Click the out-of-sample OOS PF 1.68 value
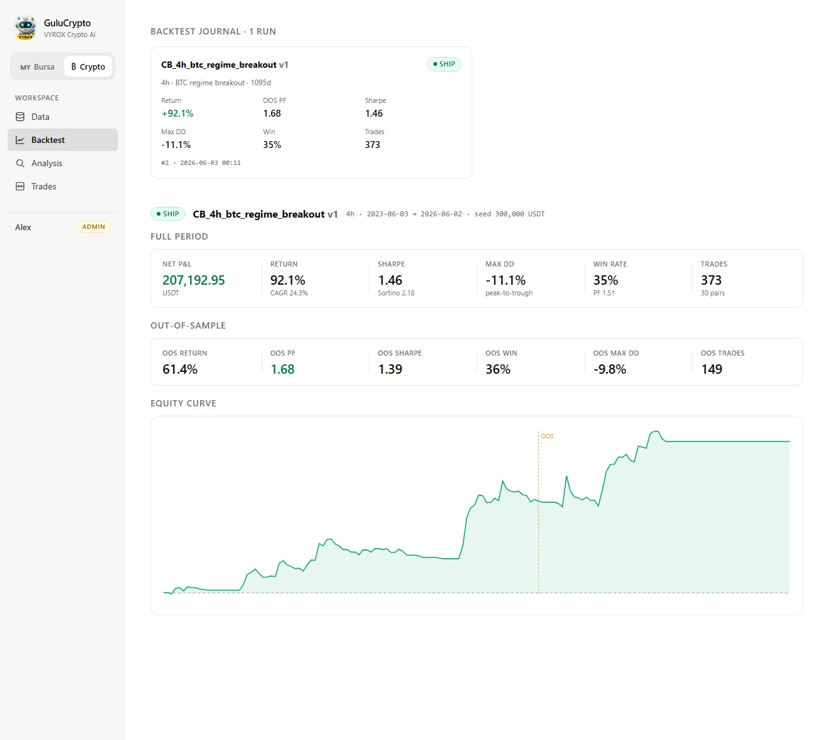Screen dimensions: 828x740 pyautogui.click(x=282, y=369)
